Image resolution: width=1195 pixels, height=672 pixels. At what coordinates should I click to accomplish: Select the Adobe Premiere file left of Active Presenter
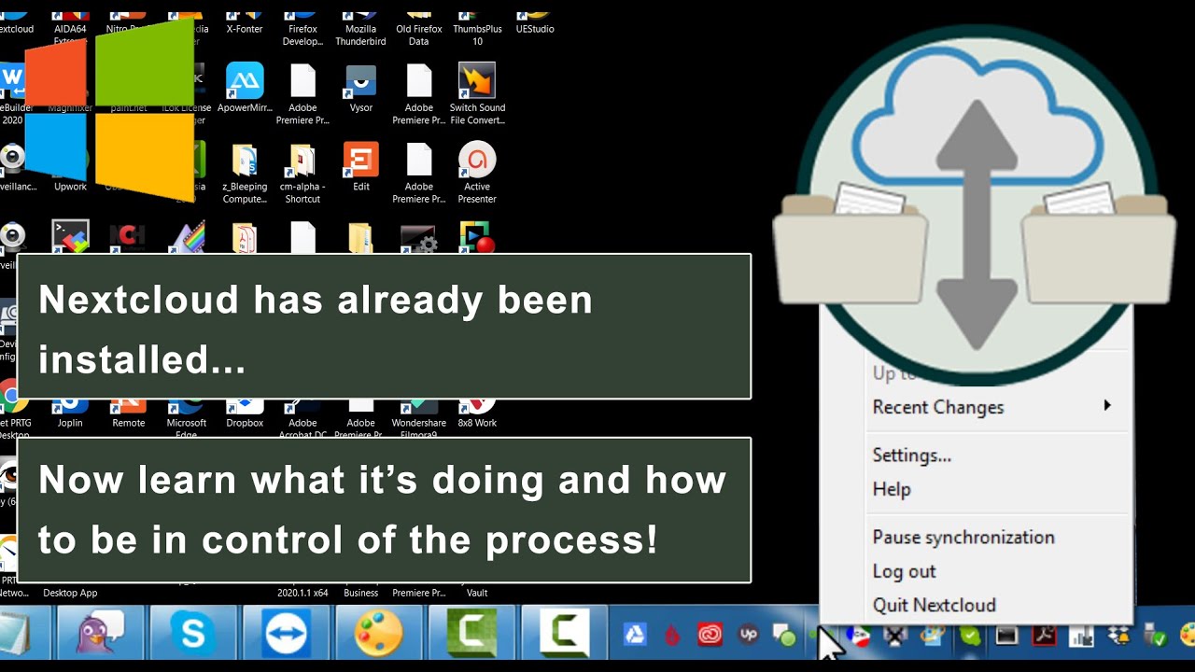click(419, 161)
